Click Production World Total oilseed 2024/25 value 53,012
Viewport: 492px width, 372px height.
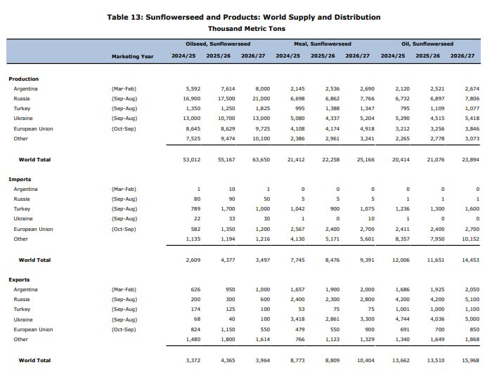191,159
